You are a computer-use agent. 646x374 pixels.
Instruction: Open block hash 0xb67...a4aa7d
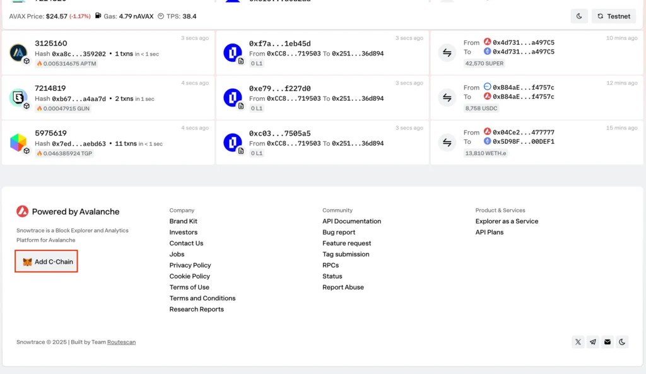point(80,99)
